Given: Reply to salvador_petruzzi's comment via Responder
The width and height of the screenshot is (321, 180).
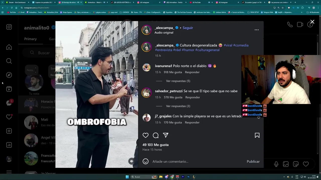Looking at the screenshot, I should coord(193,97).
